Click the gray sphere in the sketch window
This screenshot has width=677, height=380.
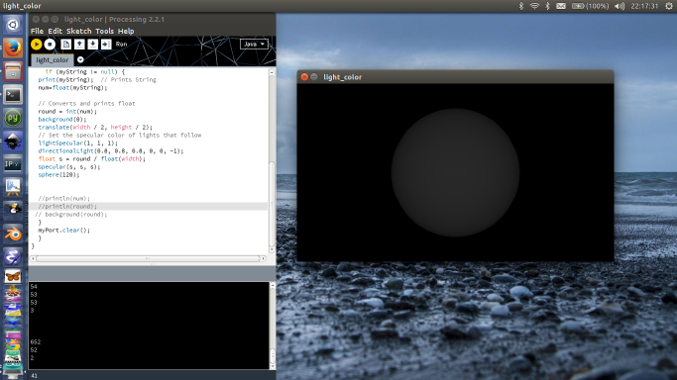pos(455,172)
